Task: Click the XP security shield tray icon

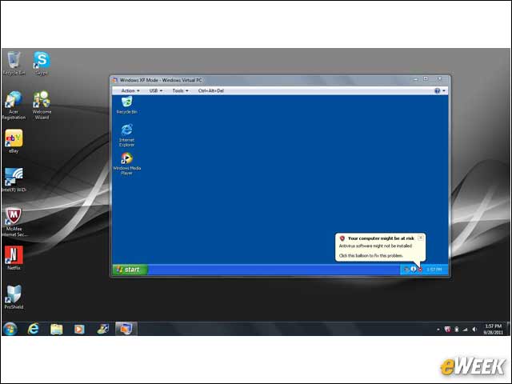Action: click(x=420, y=270)
